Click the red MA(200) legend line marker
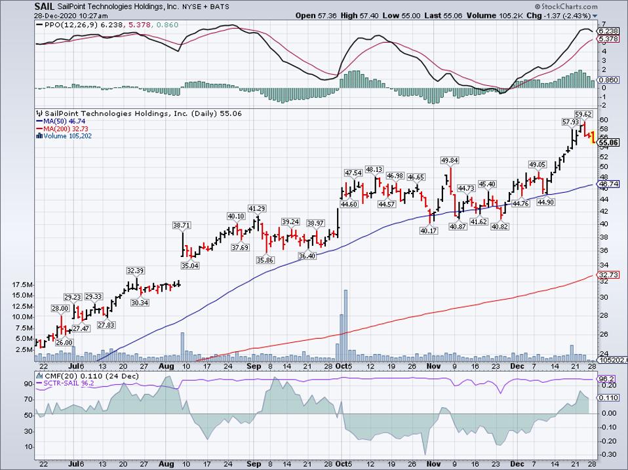The height and width of the screenshot is (470, 628). click(39, 129)
